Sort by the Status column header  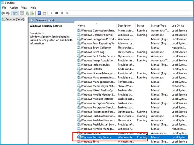coord(143,26)
